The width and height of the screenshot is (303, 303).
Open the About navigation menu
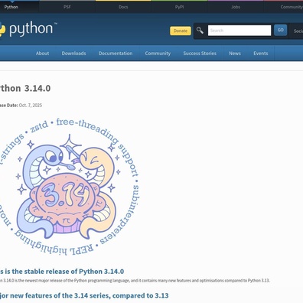[42, 54]
